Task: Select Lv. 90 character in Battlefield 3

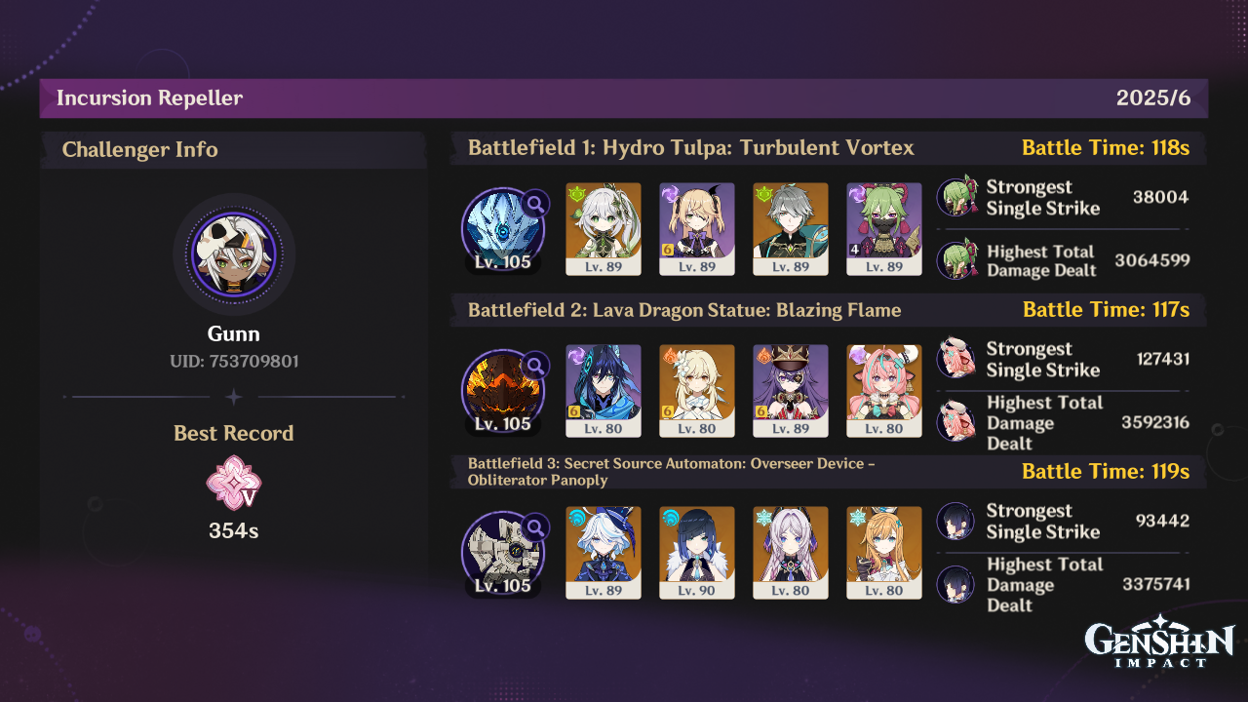Action: click(697, 553)
